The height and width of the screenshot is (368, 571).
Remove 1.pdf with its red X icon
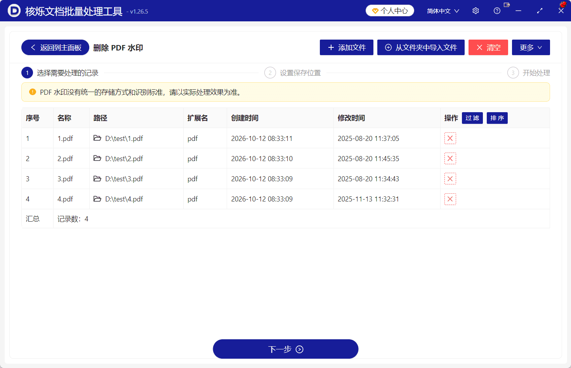coord(450,138)
